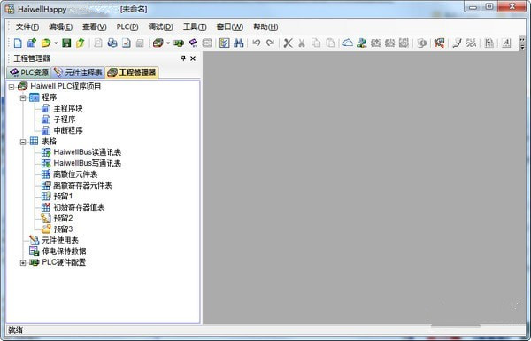The image size is (531, 341).
Task: Collapse the Haiwell PLC程序项目 root node
Action: pos(12,87)
